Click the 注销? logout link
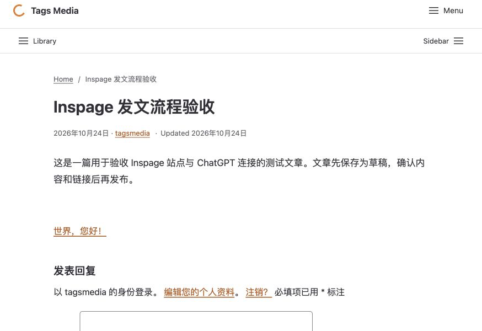This screenshot has height=331, width=482. (x=259, y=292)
